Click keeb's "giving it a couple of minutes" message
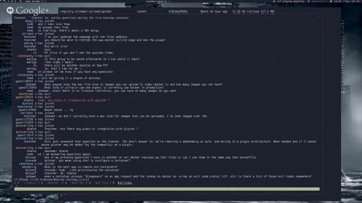Screen dimensions: 362x203 coord(70,78)
